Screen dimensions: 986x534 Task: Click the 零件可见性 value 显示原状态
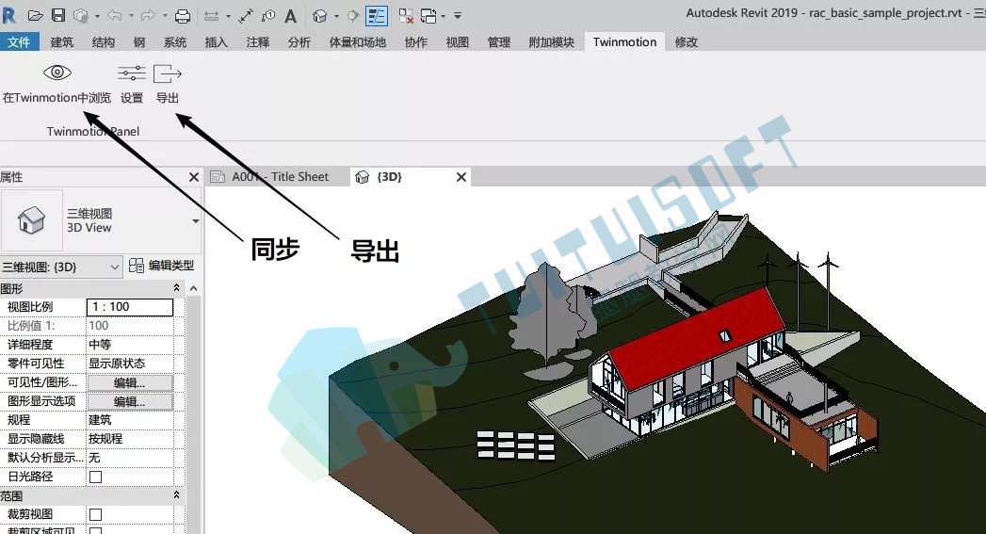click(130, 364)
